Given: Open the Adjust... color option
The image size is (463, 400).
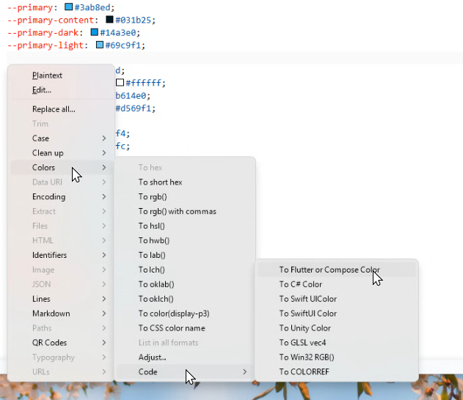Looking at the screenshot, I should (x=153, y=358).
